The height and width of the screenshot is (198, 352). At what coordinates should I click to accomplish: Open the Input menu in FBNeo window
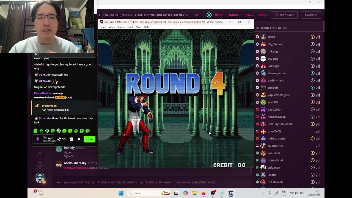point(130,27)
